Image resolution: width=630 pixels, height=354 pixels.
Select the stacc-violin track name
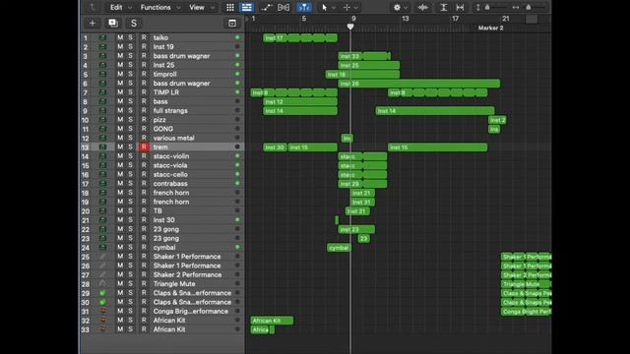(170, 156)
